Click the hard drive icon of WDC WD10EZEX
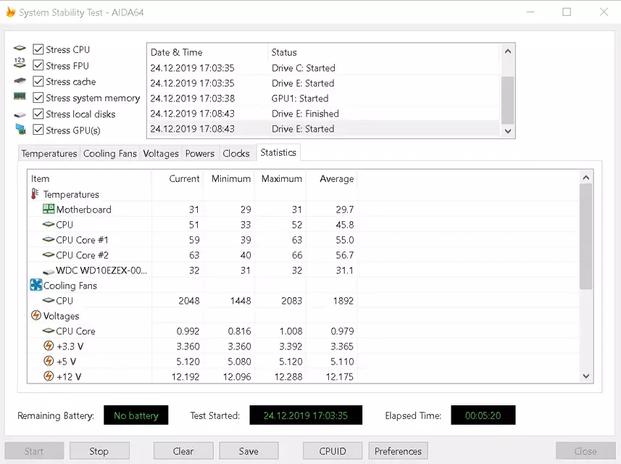Viewport: 621px width, 464px height. point(49,271)
